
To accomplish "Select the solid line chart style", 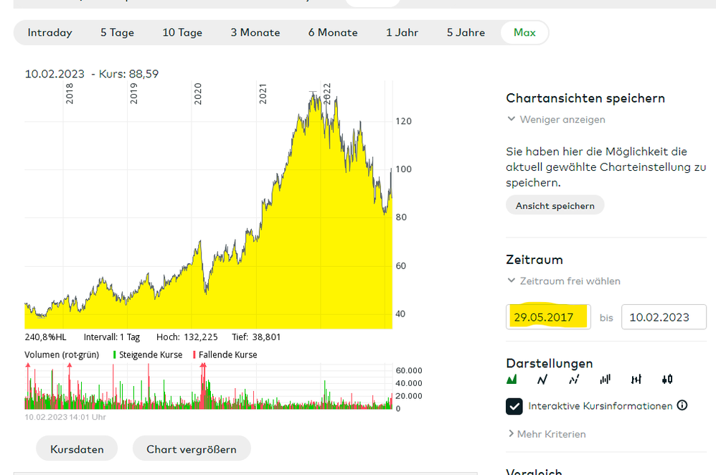I will [x=543, y=380].
